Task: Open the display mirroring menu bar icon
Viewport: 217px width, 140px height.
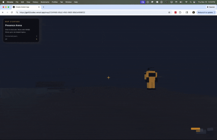Action: pos(172,2)
